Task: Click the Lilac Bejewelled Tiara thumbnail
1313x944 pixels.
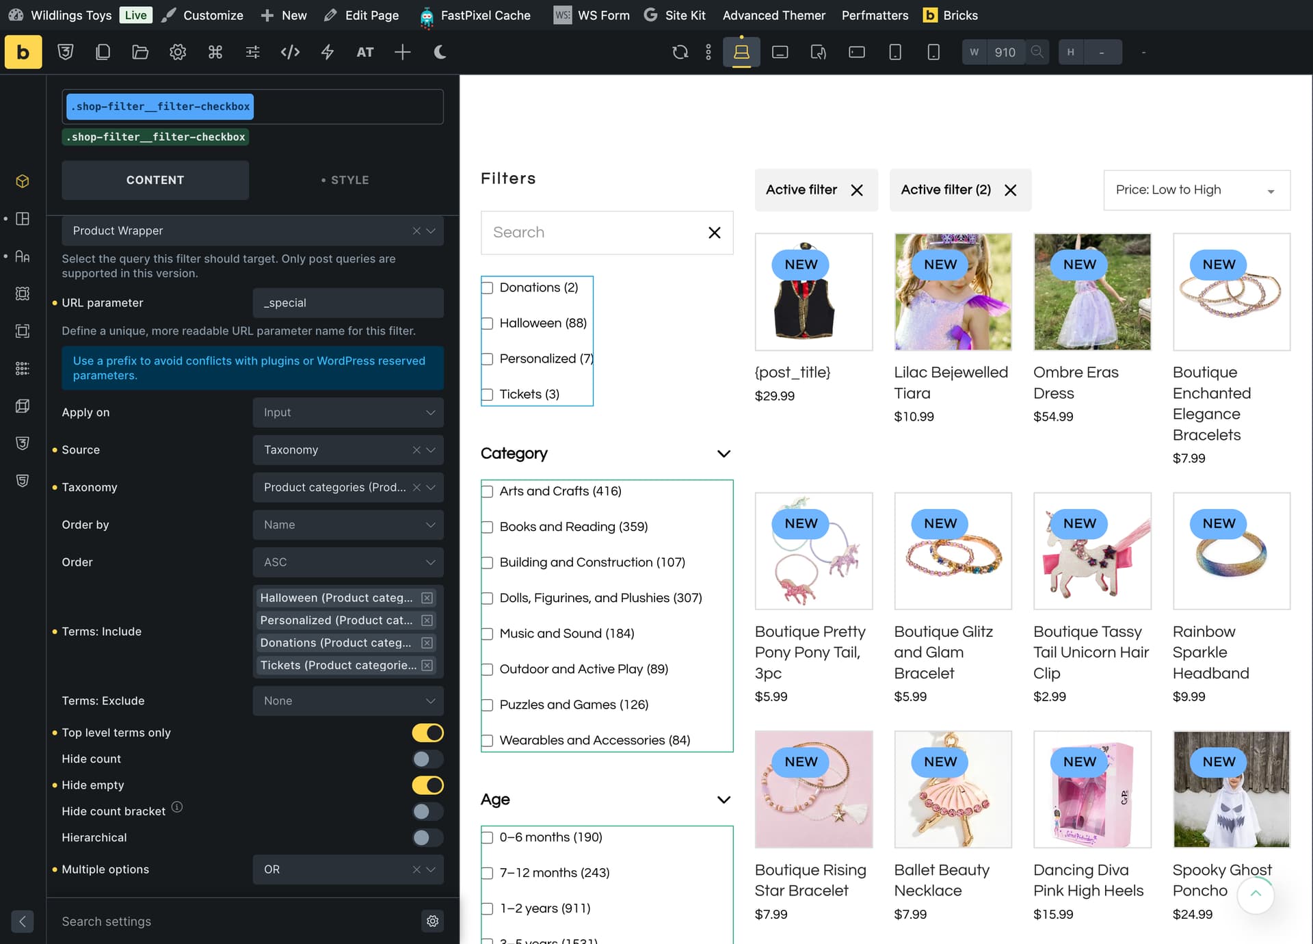Action: click(x=953, y=292)
